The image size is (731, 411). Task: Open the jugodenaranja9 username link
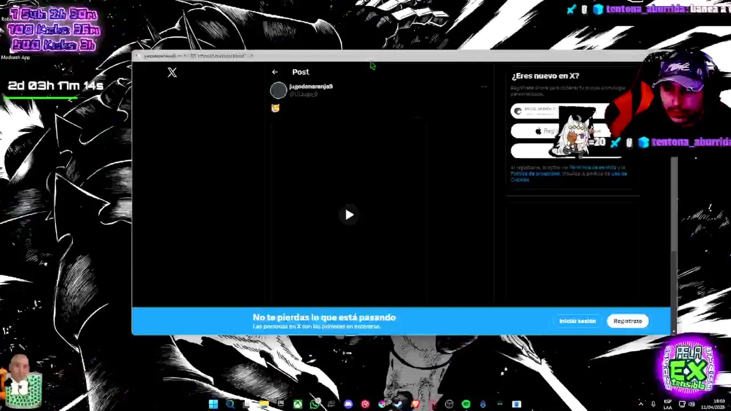coord(311,86)
